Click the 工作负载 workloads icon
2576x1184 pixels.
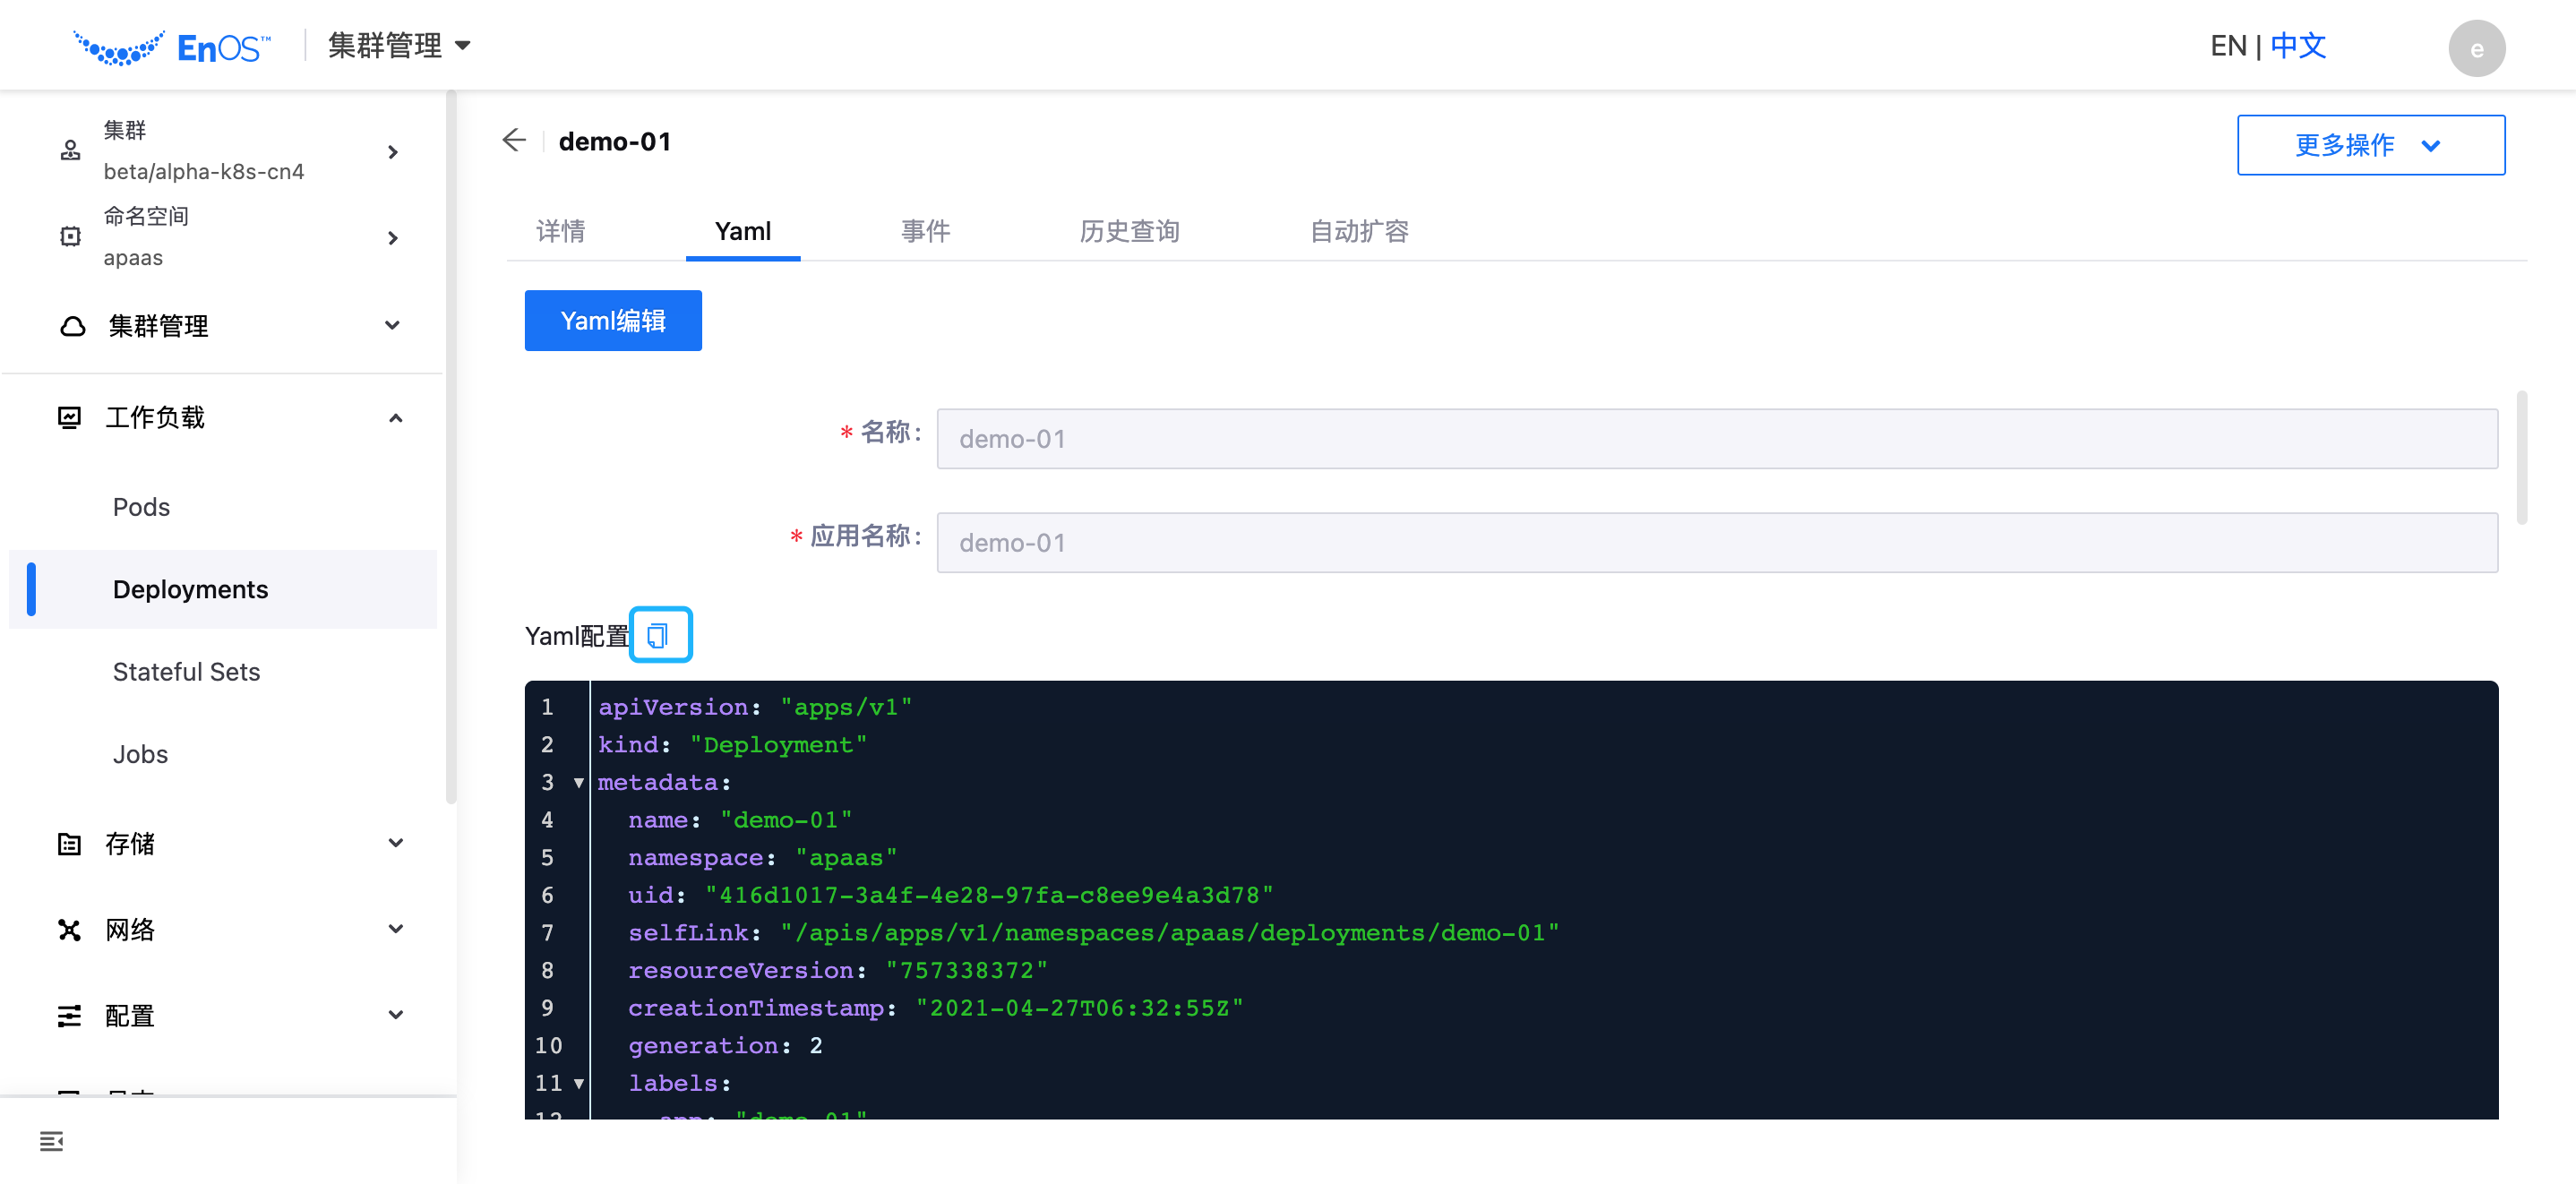click(x=70, y=417)
